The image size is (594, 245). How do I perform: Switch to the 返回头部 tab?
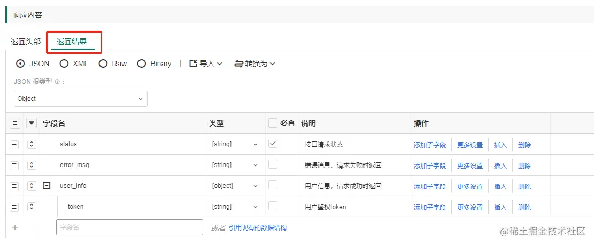[26, 42]
